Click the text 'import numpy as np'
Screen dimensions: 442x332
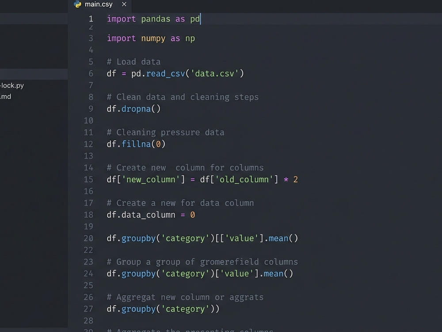click(151, 39)
